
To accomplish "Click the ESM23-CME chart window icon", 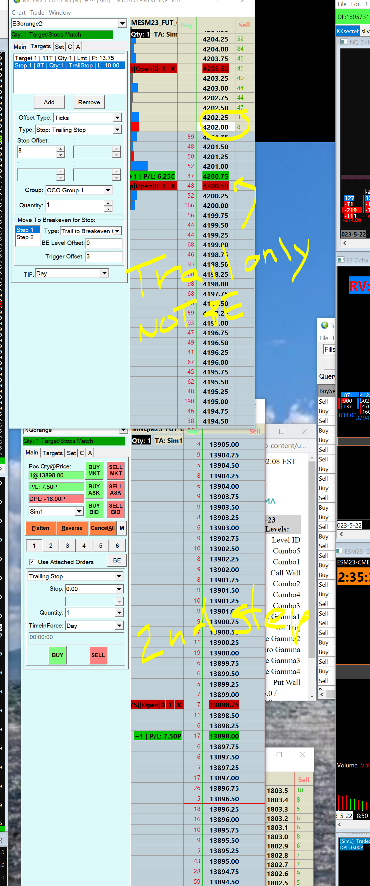I will 340,551.
